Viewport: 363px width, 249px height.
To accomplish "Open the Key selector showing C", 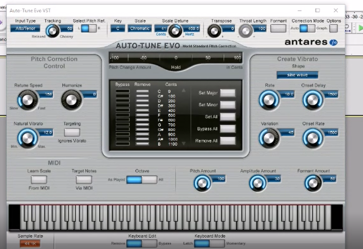I will pyautogui.click(x=118, y=28).
